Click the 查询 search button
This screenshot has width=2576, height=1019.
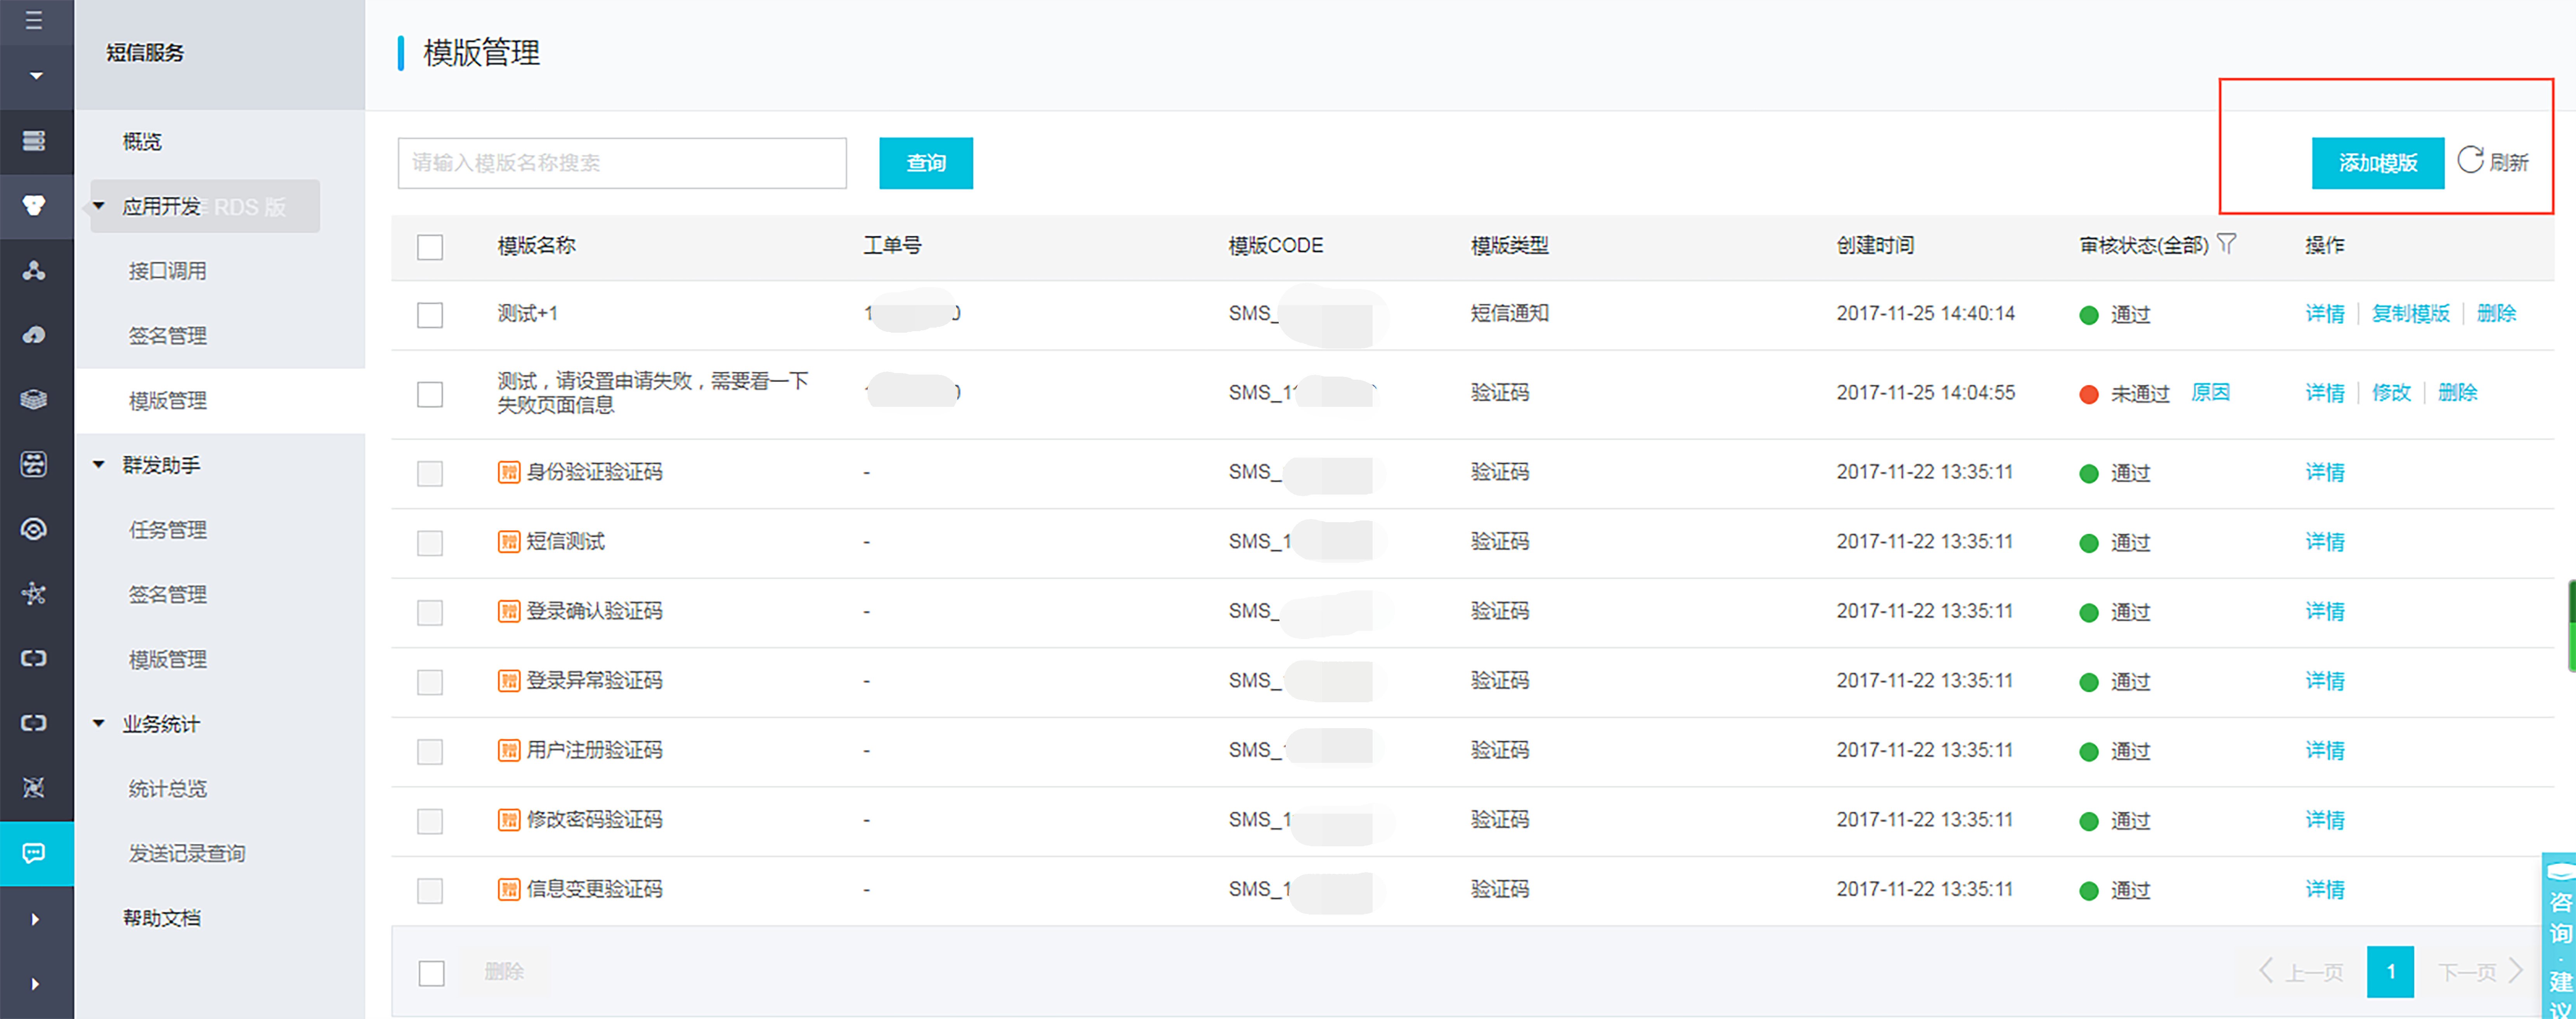(x=926, y=163)
